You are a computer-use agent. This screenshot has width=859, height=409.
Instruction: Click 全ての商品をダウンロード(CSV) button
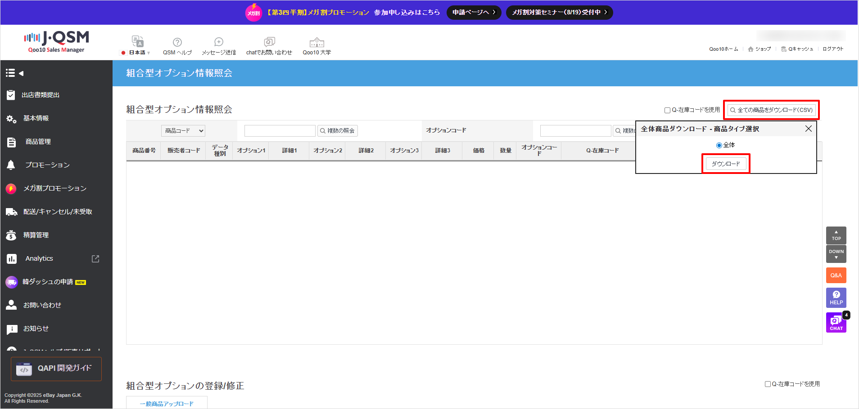[771, 110]
